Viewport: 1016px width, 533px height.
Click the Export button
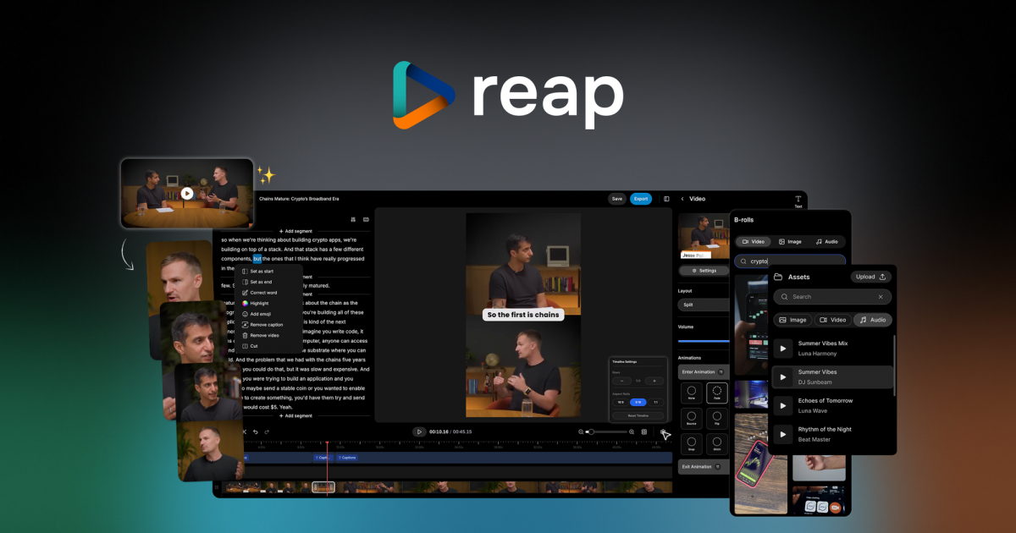(x=641, y=199)
